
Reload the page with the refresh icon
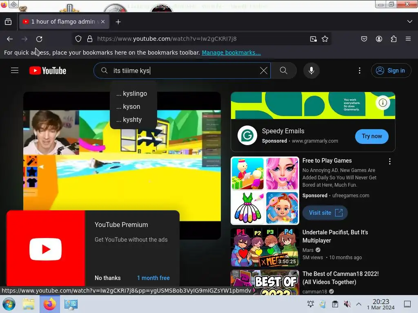(39, 39)
